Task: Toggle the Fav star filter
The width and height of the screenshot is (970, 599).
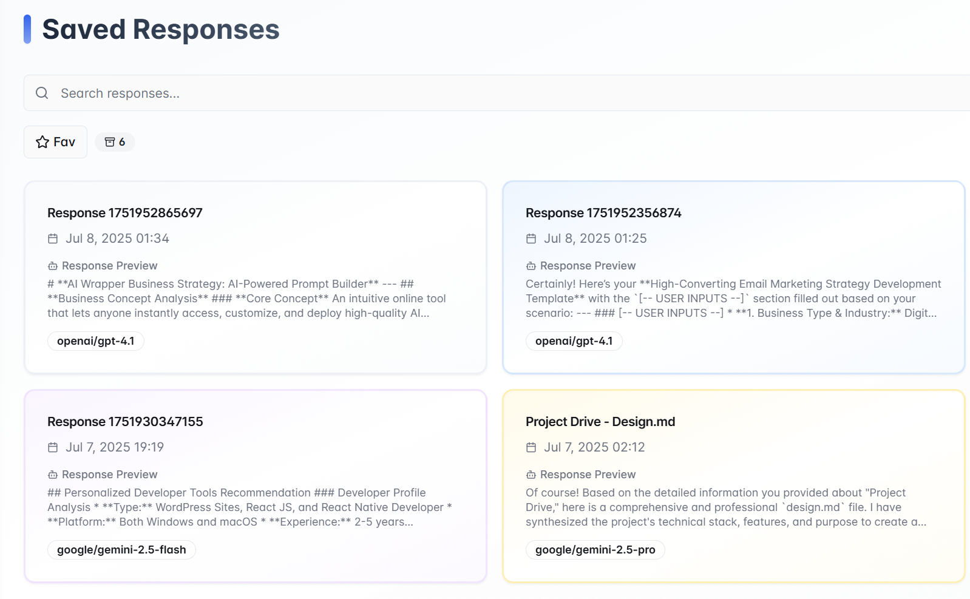Action: [x=55, y=142]
